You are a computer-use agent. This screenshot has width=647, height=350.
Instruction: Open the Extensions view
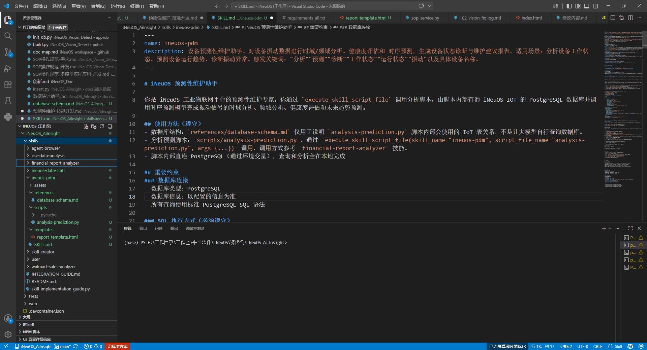pos(8,84)
